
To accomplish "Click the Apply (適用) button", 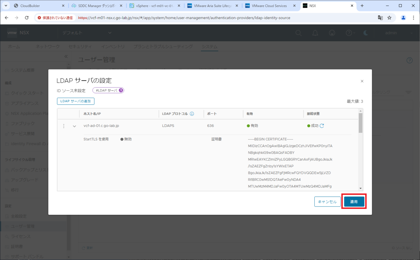I will pos(354,202).
